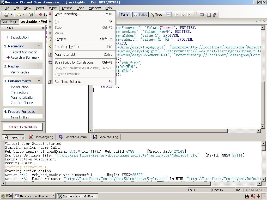Open the Transactions task link
Screen dimensions: 267x200
click(x=20, y=92)
